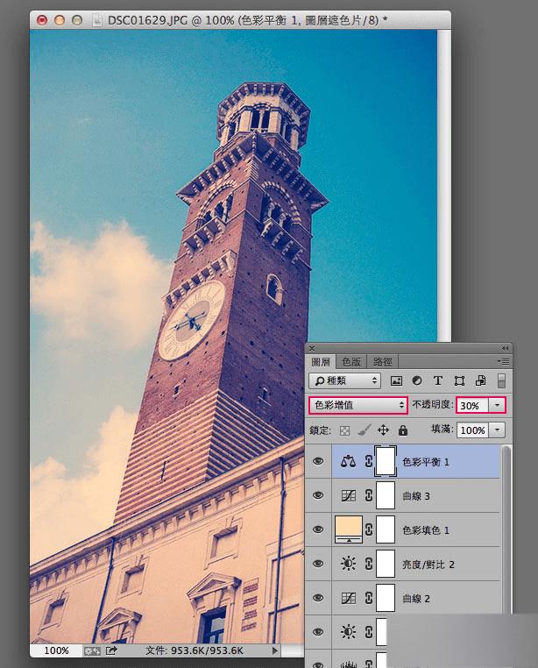Click the shape layer filter icon

point(459,380)
